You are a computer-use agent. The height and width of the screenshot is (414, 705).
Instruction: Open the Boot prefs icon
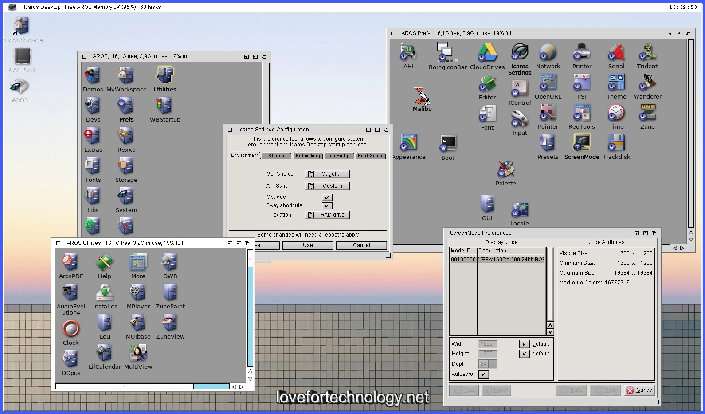(x=447, y=144)
